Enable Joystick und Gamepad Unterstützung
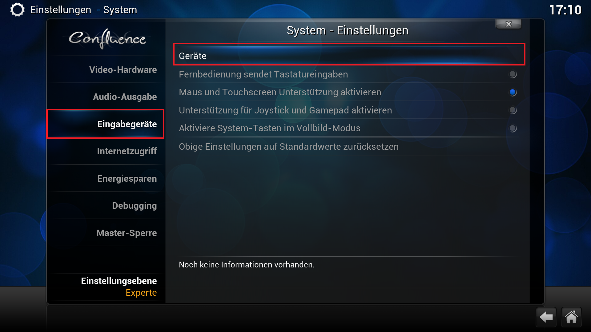 tap(348, 110)
